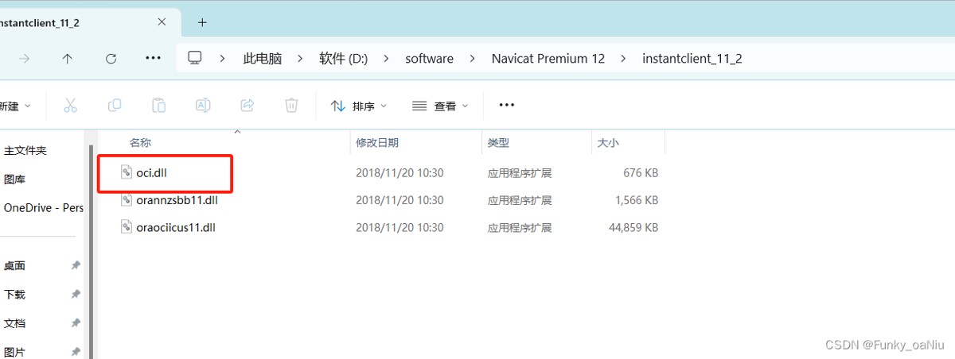Screen dimensions: 955x359
Task: Click the share icon in toolbar
Action: pos(248,106)
